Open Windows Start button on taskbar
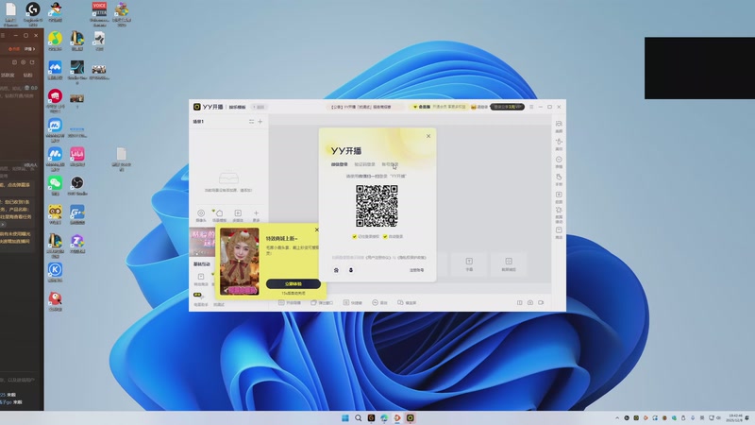The height and width of the screenshot is (425, 755). pos(345,417)
